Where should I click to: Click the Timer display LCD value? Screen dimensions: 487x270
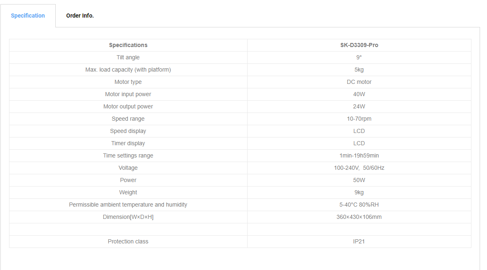click(359, 143)
